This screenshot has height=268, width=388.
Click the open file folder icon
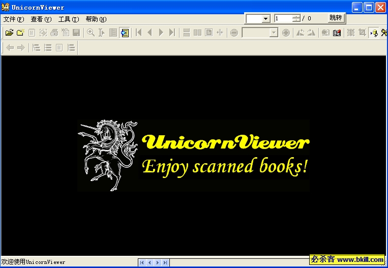[x=9, y=33]
